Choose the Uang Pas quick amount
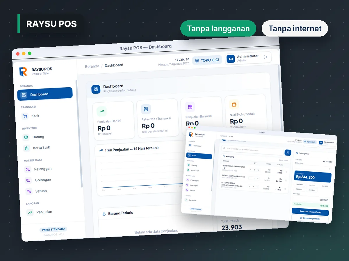The image size is (349, 261). coord(300,184)
